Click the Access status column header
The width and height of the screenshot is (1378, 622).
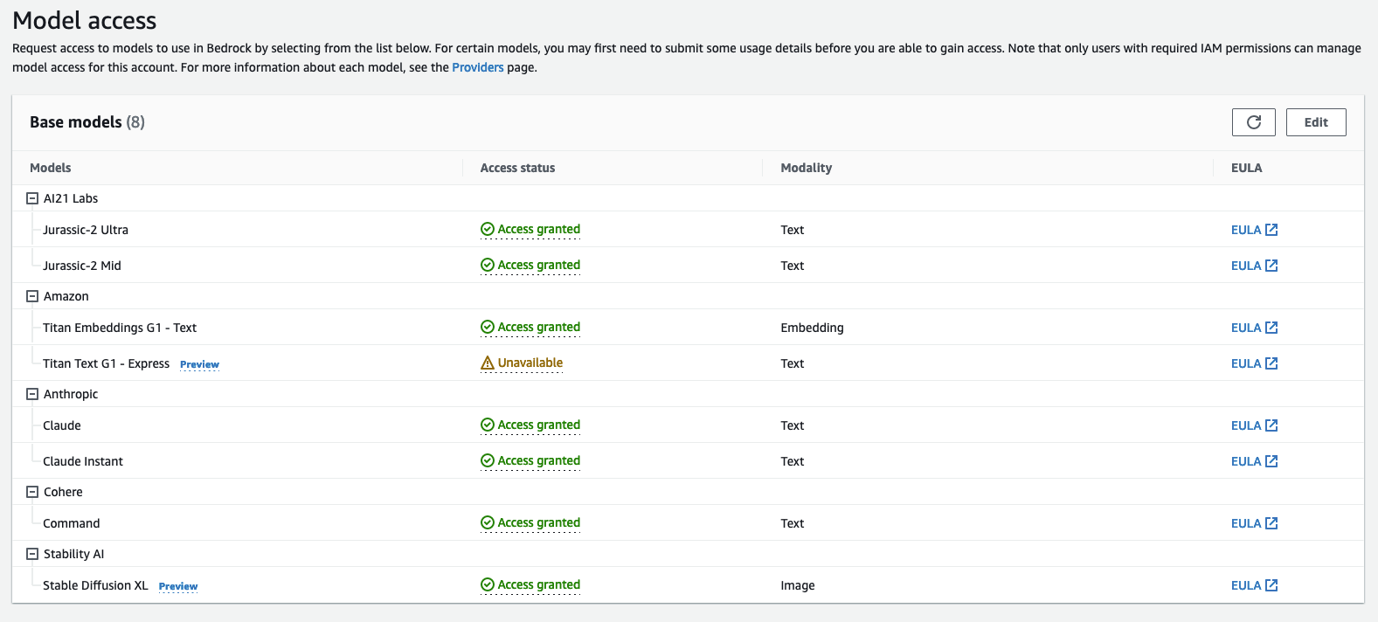(x=517, y=168)
